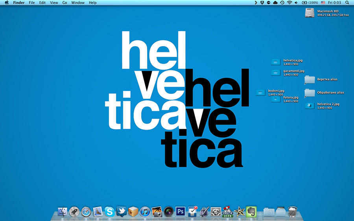This screenshot has width=354, height=221.
Task: Open the US flag input source menu
Action: 323,3
